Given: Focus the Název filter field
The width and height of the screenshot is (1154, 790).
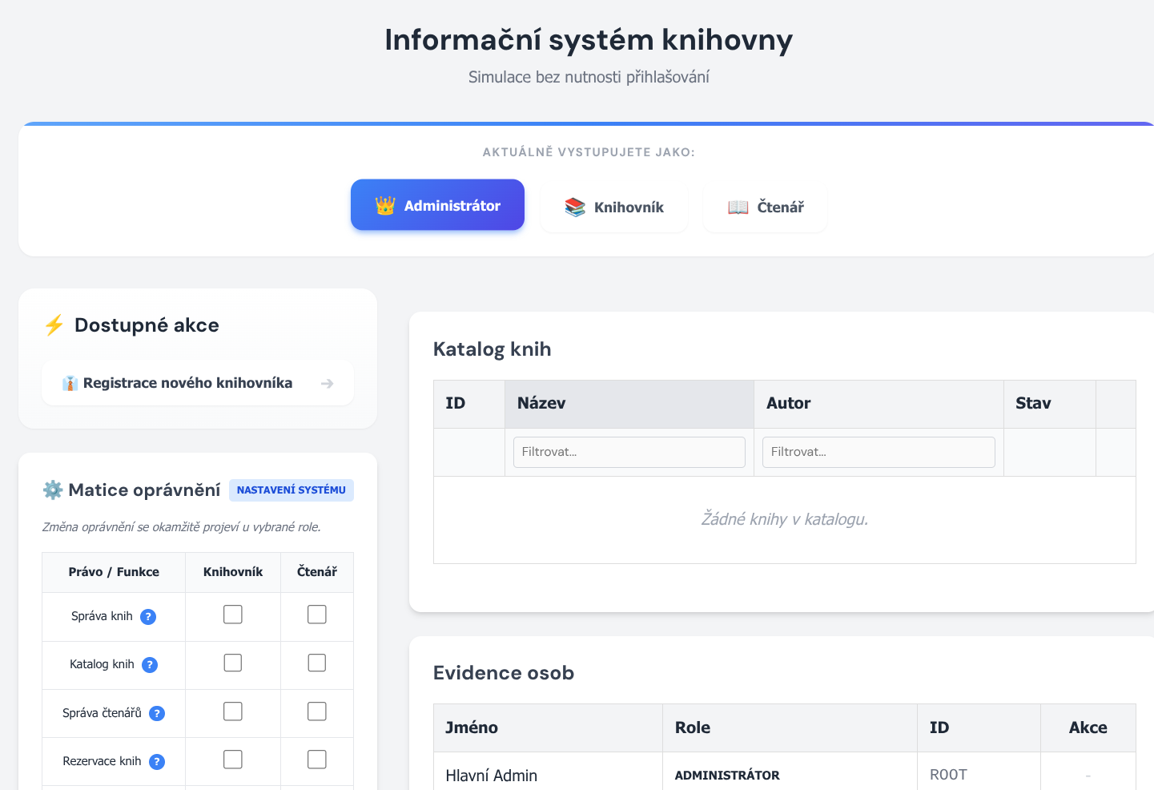Looking at the screenshot, I should point(629,452).
